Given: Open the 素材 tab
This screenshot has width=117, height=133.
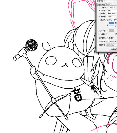Looking at the screenshot, I should pos(109,5).
